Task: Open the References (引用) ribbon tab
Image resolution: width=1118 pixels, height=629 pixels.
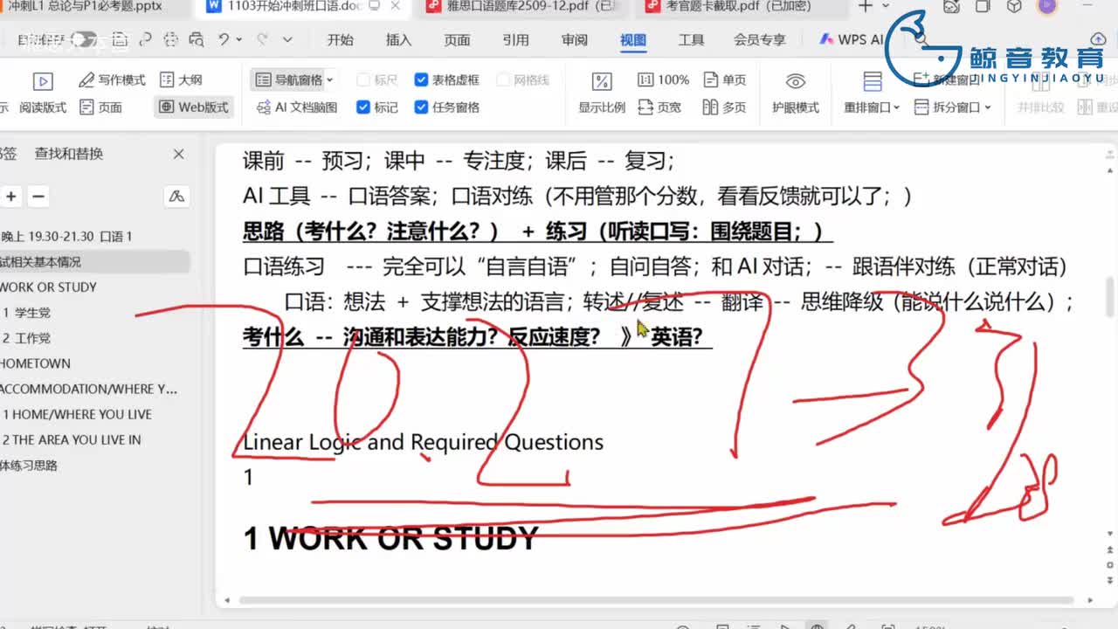Action: pyautogui.click(x=515, y=39)
